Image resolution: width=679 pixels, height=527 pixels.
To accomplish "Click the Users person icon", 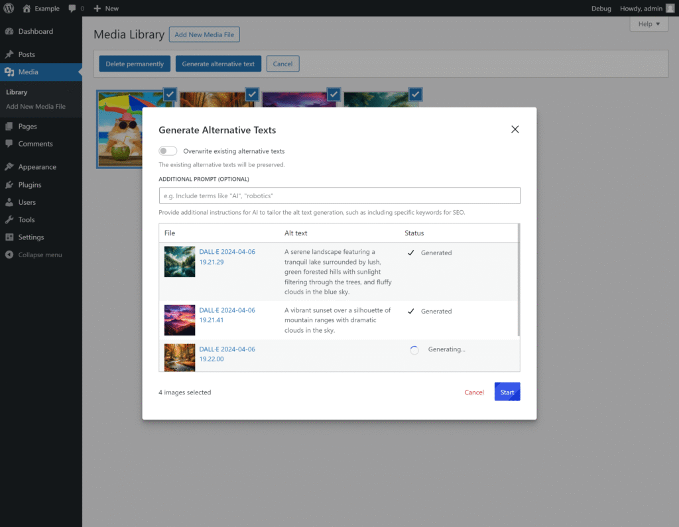I will (x=9, y=202).
